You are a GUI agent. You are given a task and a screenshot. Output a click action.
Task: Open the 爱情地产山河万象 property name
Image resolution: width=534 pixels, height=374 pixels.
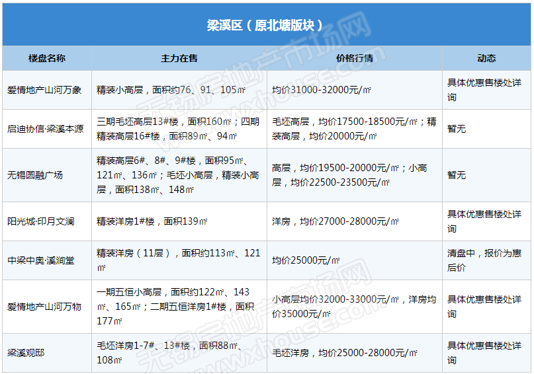pyautogui.click(x=44, y=90)
